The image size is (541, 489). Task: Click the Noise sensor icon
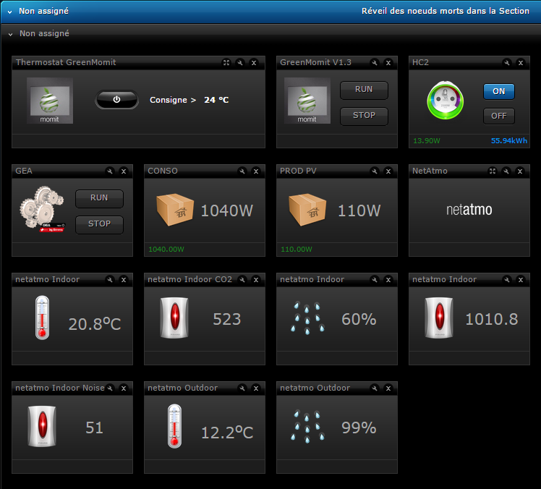(x=42, y=426)
